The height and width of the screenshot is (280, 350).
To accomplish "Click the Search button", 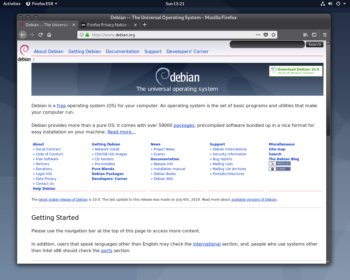I will 315,45.
